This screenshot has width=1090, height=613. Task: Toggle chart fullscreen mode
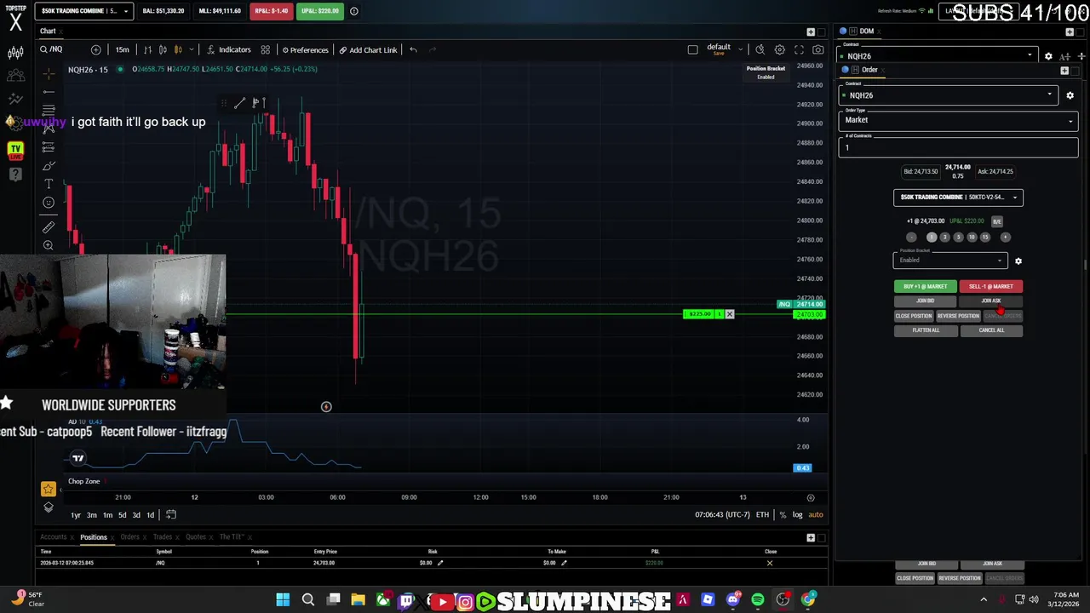(x=799, y=49)
